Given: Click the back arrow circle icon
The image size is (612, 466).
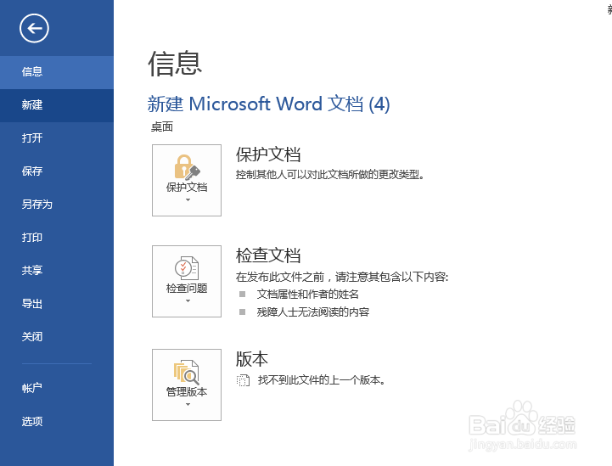Looking at the screenshot, I should (34, 28).
